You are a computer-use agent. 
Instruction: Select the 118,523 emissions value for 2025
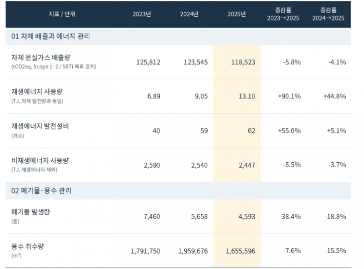[x=243, y=62]
